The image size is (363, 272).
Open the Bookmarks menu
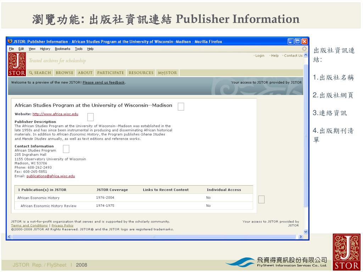click(x=62, y=49)
